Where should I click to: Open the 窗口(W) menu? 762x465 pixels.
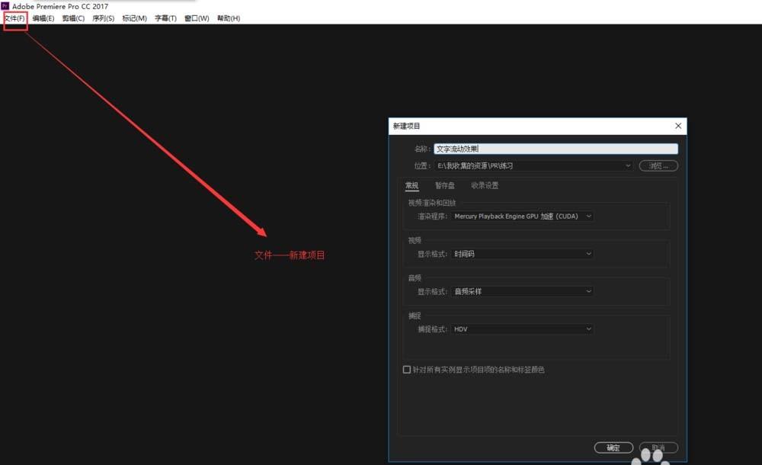click(195, 18)
